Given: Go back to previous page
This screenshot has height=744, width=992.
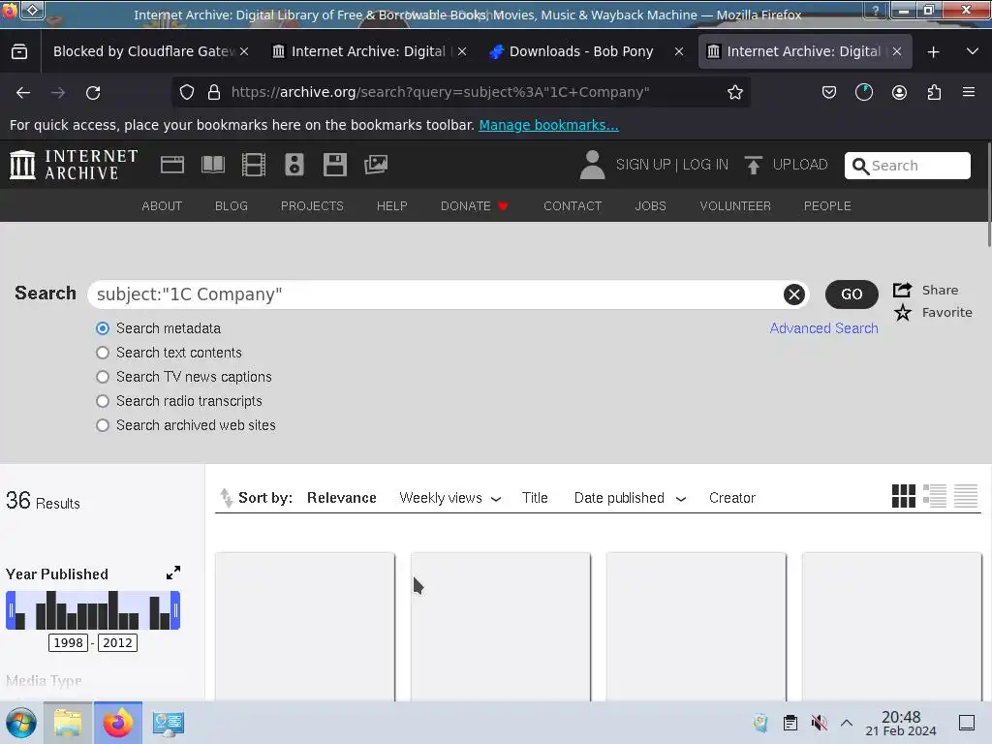Looking at the screenshot, I should click(23, 93).
